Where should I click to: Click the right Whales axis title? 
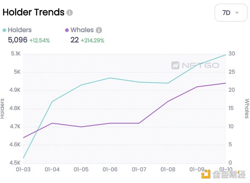[247, 108]
